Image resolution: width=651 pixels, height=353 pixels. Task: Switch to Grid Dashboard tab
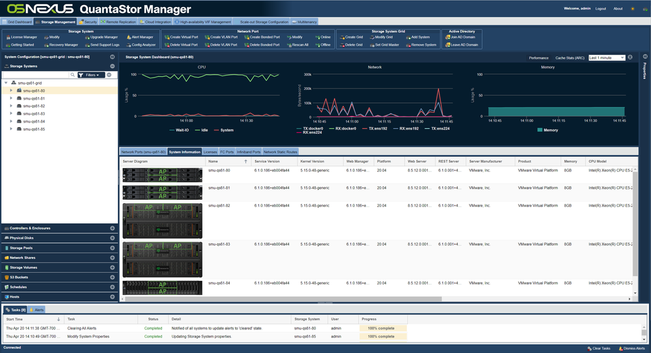point(18,22)
